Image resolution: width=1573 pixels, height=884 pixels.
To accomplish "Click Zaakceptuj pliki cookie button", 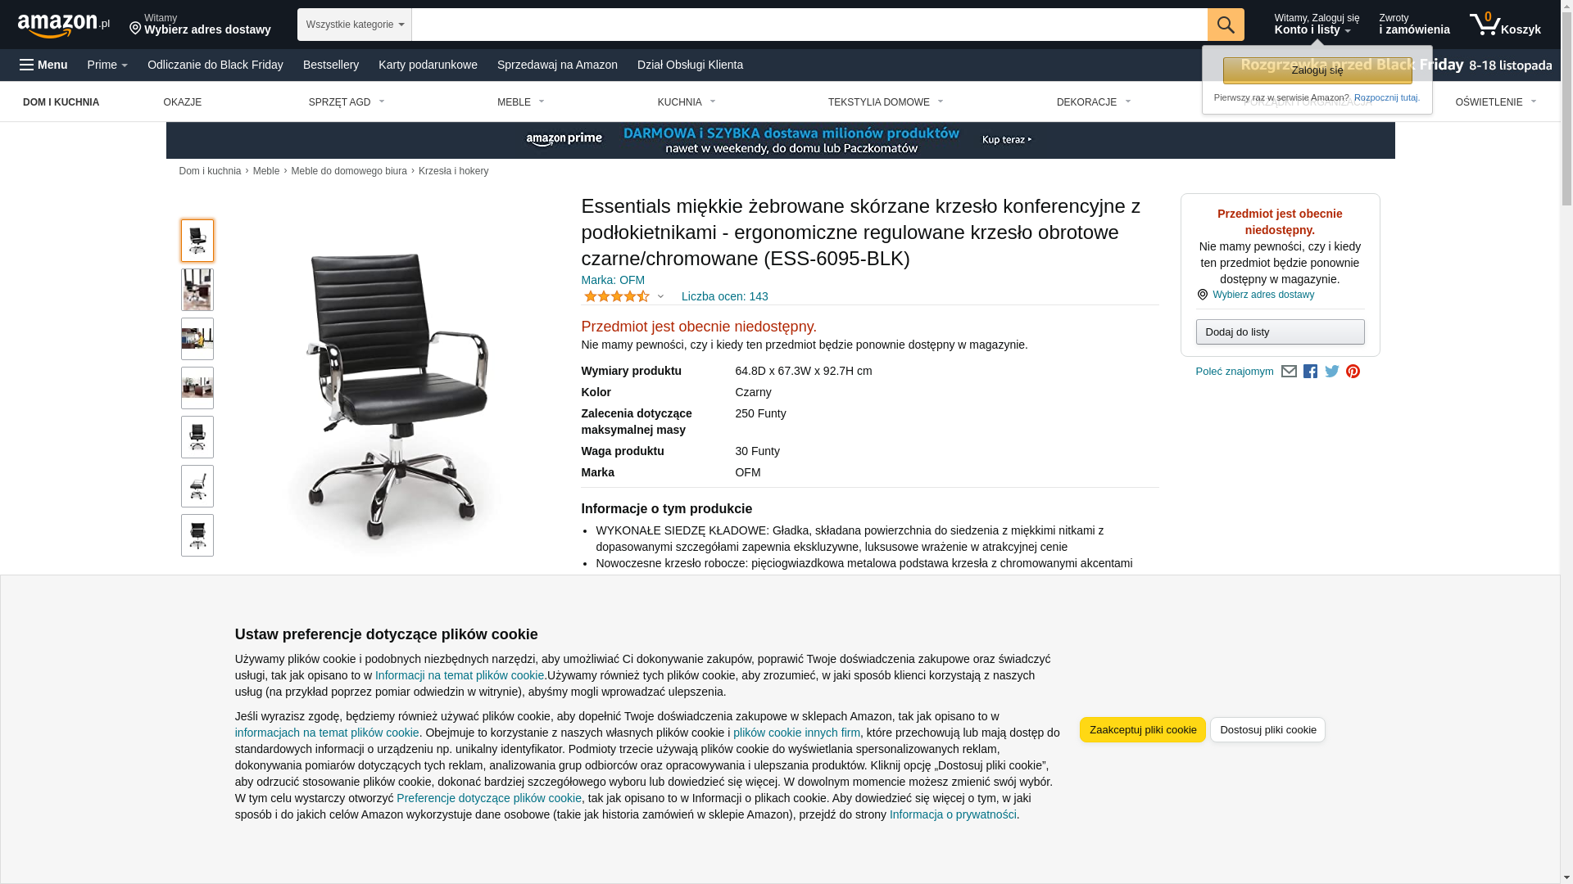I will (x=1143, y=729).
